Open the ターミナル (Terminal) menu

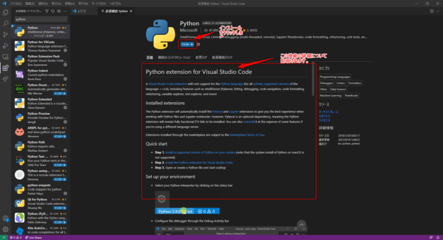pyautogui.click(x=99, y=3)
